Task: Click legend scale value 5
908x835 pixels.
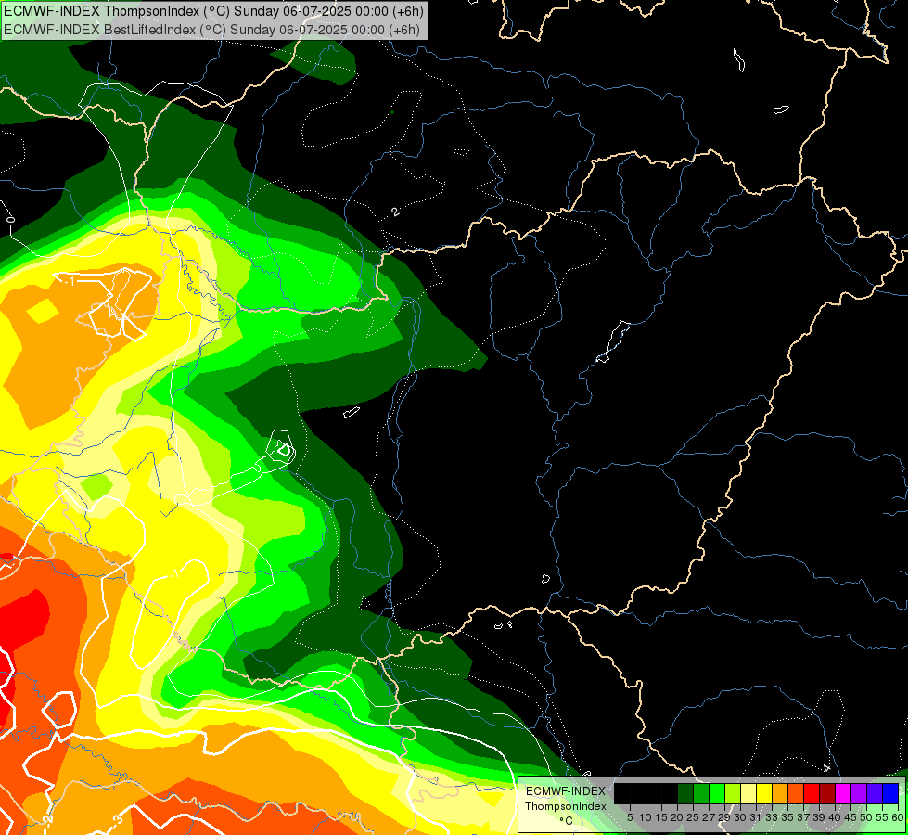Action: tap(630, 817)
